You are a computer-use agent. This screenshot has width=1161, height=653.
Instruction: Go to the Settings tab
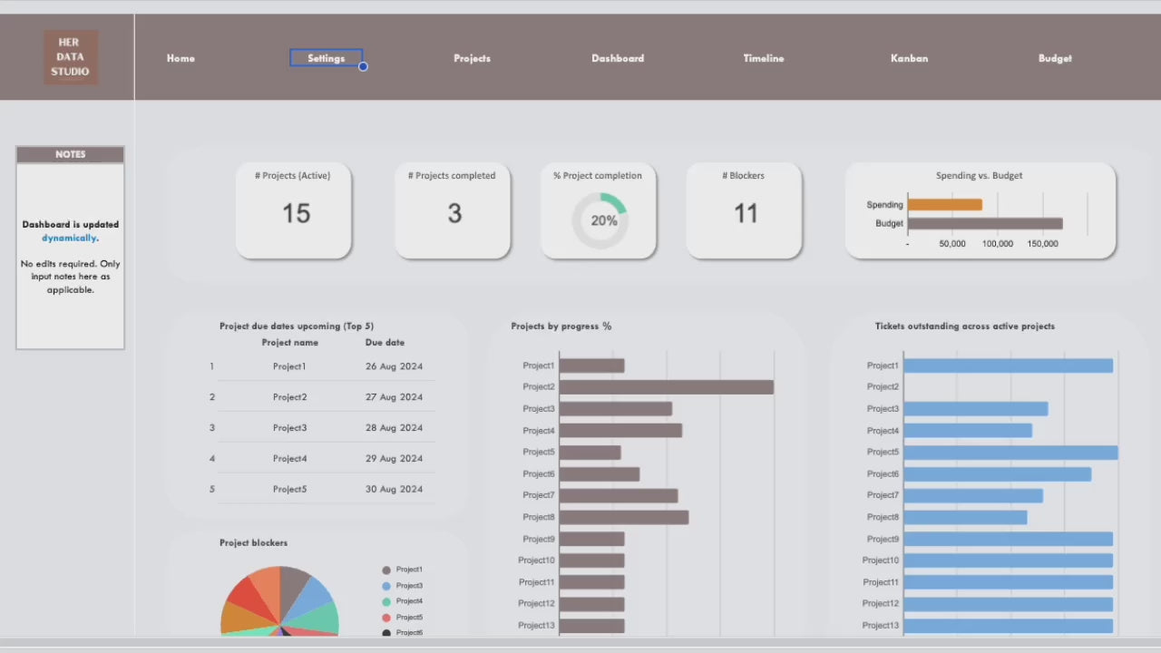coord(326,58)
